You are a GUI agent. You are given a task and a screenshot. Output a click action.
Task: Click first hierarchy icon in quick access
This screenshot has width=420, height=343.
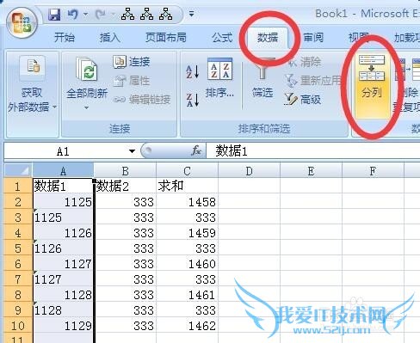click(x=127, y=14)
